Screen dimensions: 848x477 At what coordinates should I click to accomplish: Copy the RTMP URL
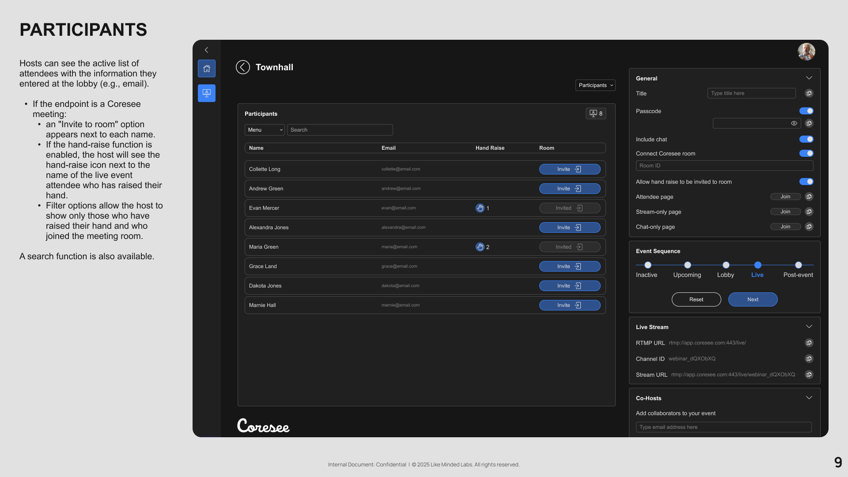click(809, 343)
